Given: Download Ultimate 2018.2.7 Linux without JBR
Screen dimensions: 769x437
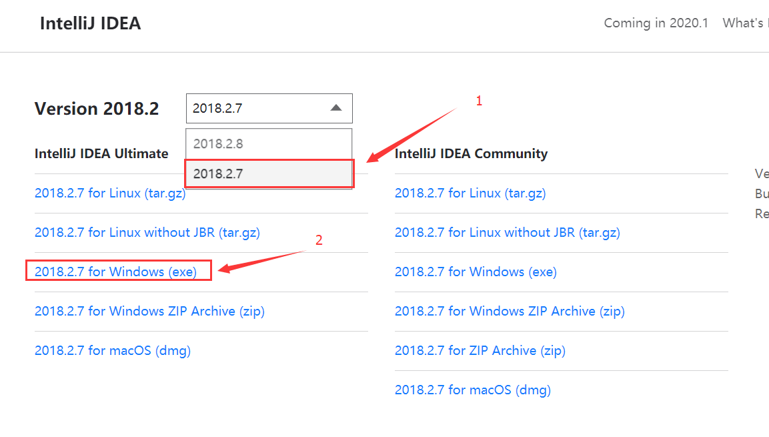Looking at the screenshot, I should pyautogui.click(x=147, y=232).
